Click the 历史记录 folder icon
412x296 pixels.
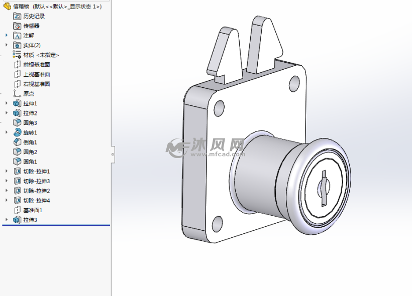coord(17,16)
